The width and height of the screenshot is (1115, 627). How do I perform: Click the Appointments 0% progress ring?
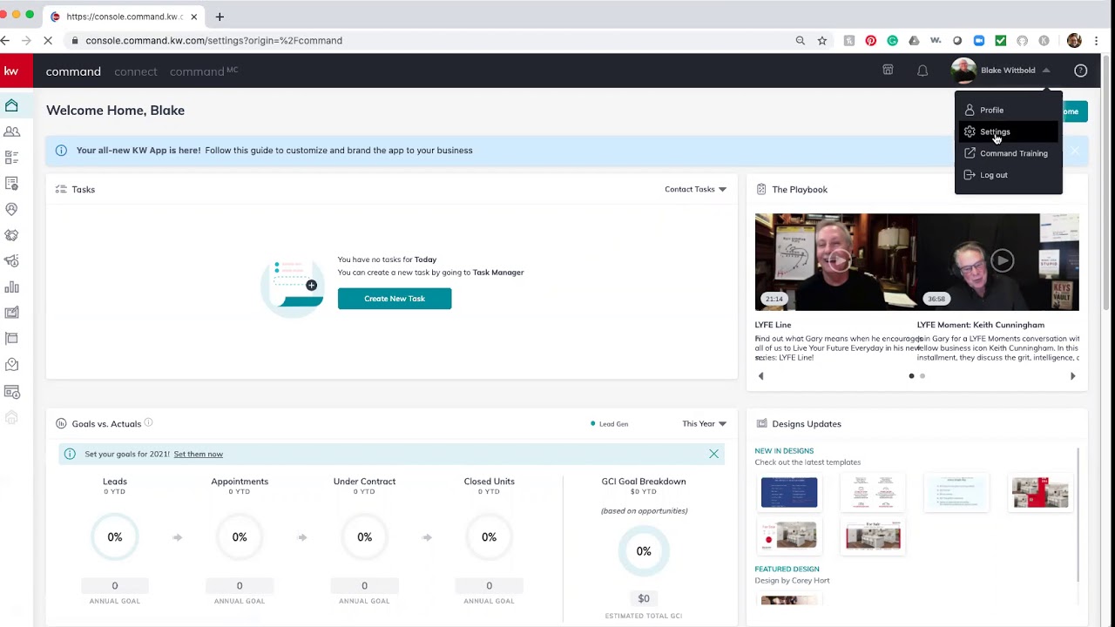240,537
